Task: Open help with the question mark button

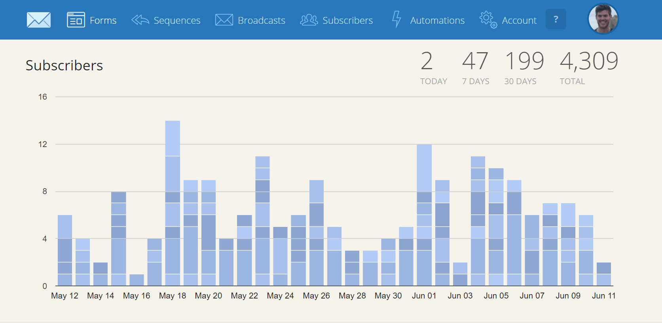Action: pos(556,19)
